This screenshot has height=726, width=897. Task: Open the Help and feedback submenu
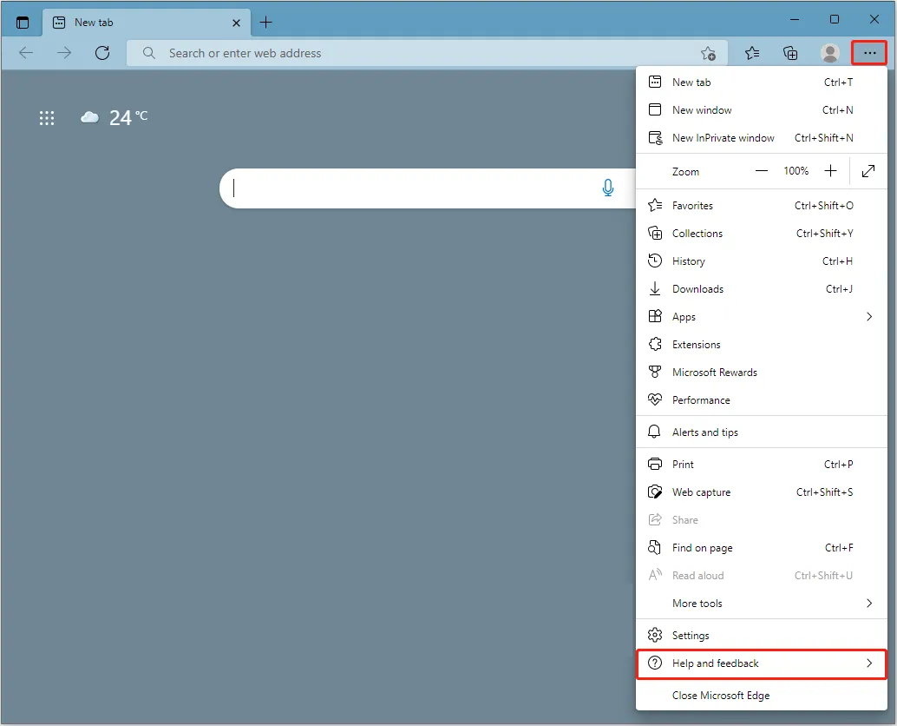[x=762, y=663]
